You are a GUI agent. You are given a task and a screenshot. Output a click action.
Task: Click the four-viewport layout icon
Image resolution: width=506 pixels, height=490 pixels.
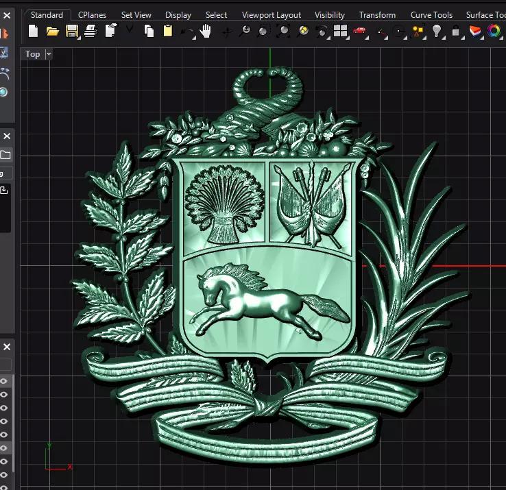(340, 31)
